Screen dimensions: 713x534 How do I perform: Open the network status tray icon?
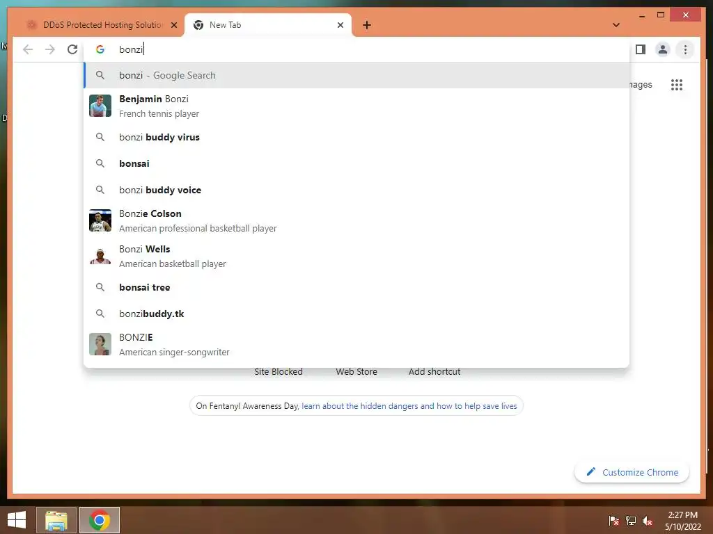point(631,520)
